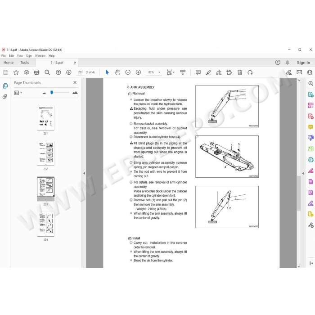Collapse the right tools pane arrow
Viewport: 315px width, 315px height.
click(303, 173)
